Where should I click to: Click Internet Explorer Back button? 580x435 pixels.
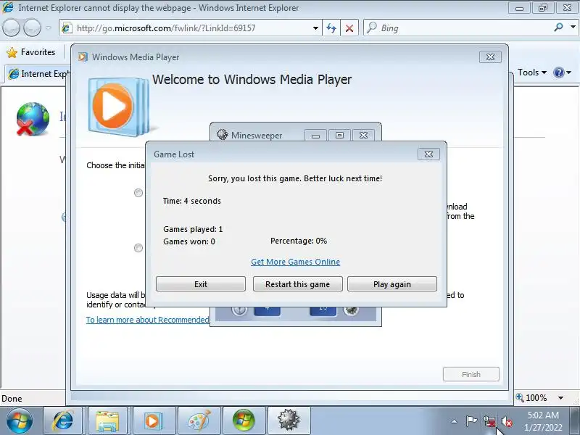point(11,28)
